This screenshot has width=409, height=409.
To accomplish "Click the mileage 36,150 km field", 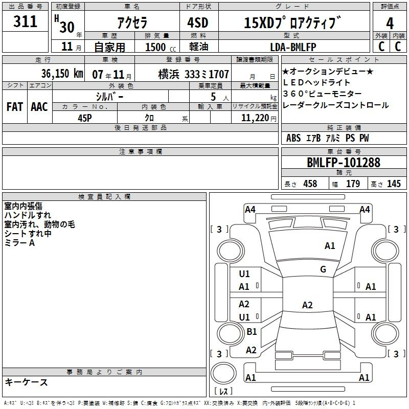I will (x=43, y=74).
